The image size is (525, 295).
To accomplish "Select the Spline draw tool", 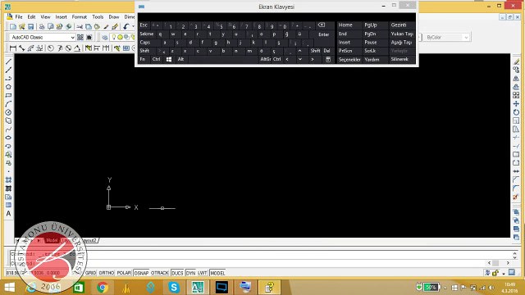I will coord(8,129).
